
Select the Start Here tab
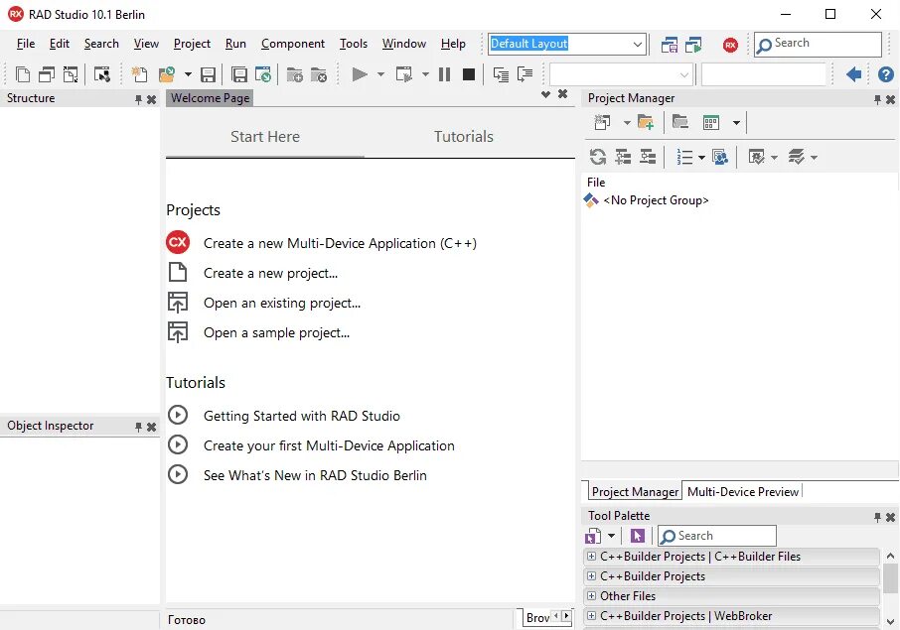point(265,137)
